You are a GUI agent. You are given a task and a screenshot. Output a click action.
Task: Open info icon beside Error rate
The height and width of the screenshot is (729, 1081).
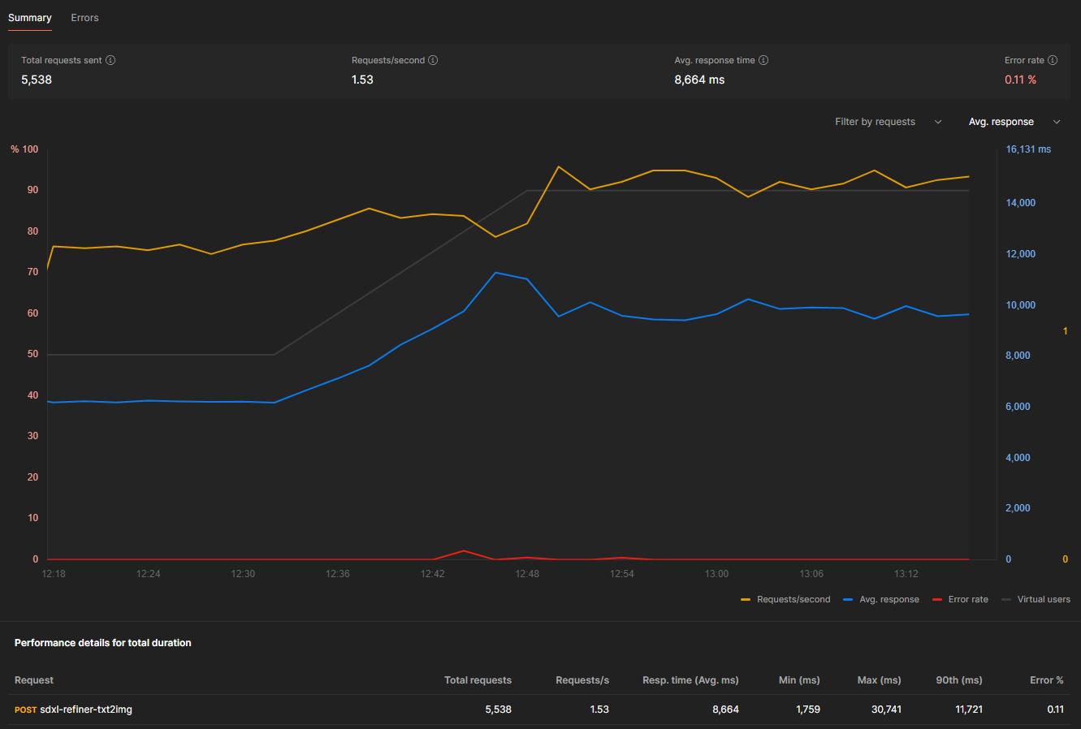coord(1053,60)
